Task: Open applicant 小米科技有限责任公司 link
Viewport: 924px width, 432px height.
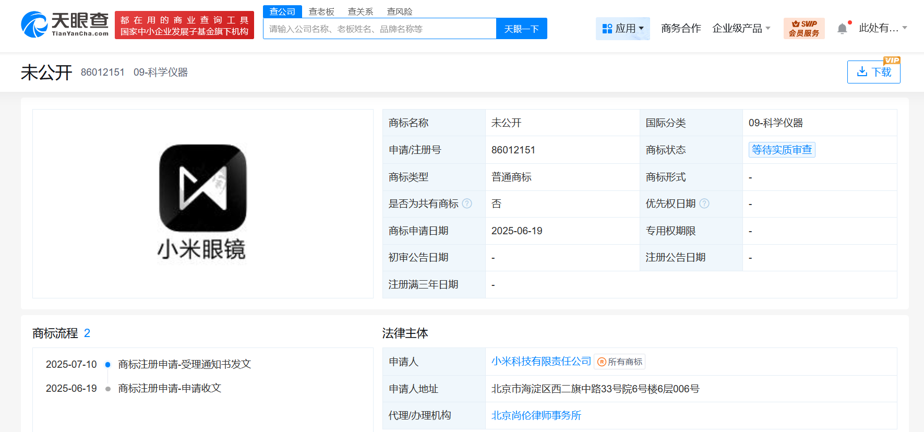Action: tap(541, 361)
